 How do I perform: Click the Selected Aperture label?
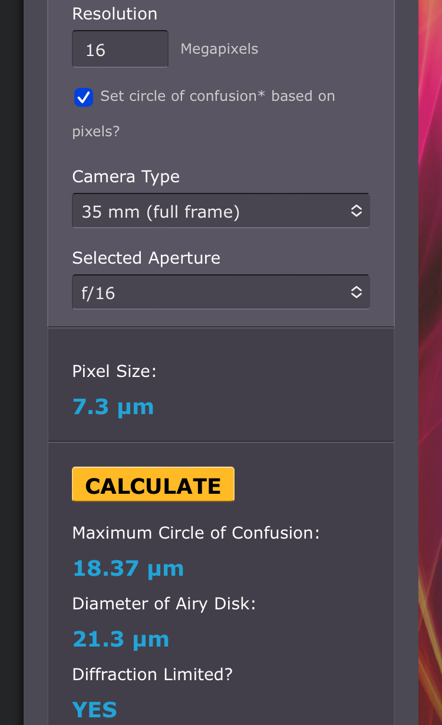pyautogui.click(x=146, y=258)
